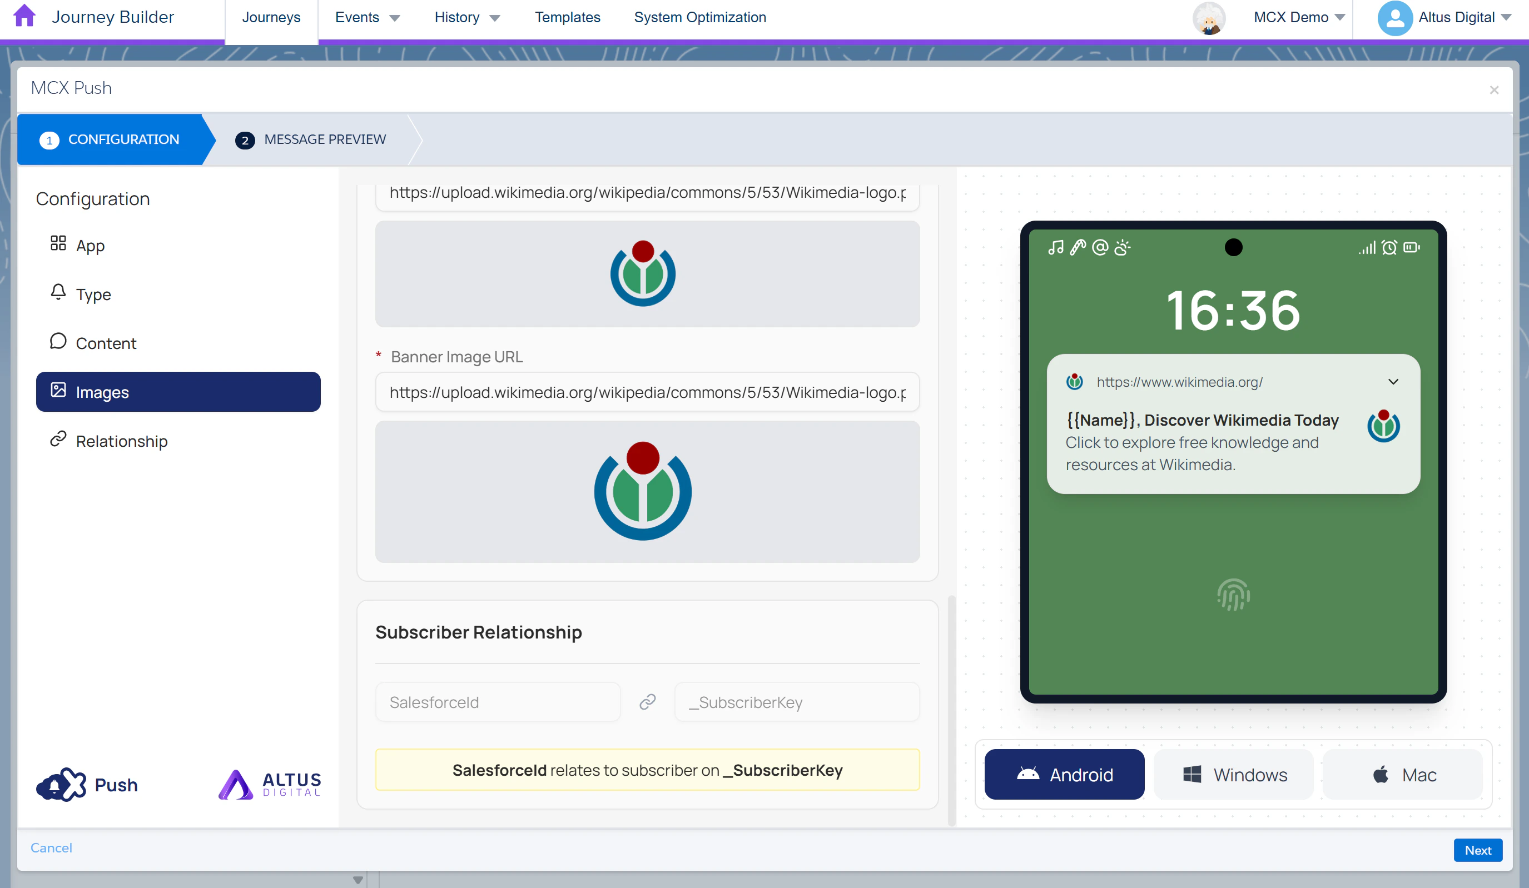Click the Wikimedia logo beside notification text

[x=1383, y=426]
